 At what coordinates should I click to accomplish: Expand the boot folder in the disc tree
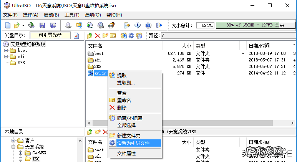pos(6,51)
